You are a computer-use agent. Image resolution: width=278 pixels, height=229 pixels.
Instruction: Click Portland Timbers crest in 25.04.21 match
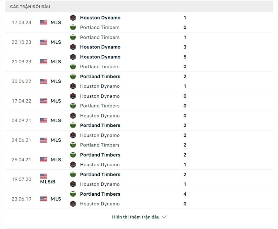(73, 155)
